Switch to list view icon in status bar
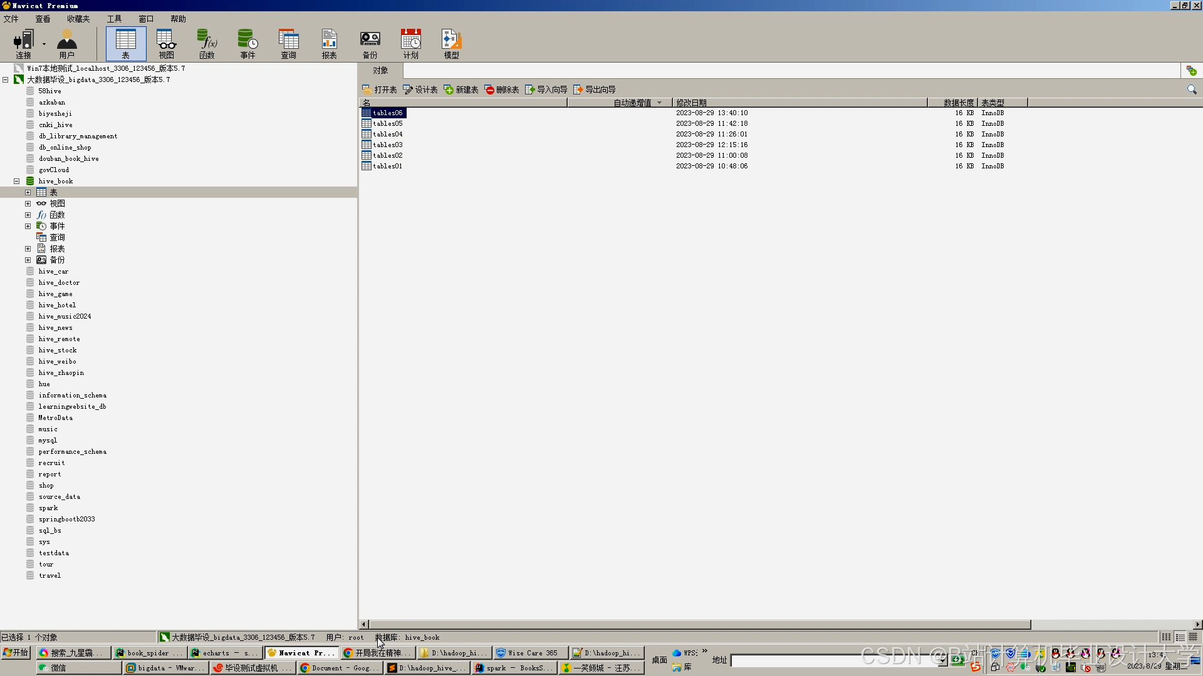This screenshot has width=1203, height=676. [1166, 637]
